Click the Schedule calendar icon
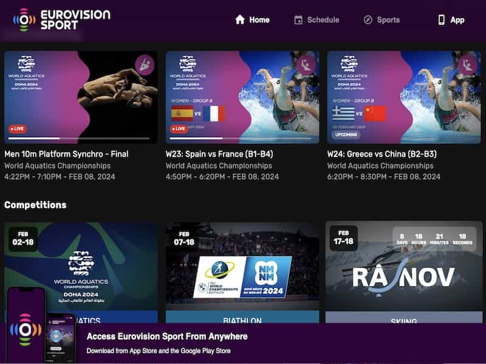The height and width of the screenshot is (364, 486). tap(298, 20)
